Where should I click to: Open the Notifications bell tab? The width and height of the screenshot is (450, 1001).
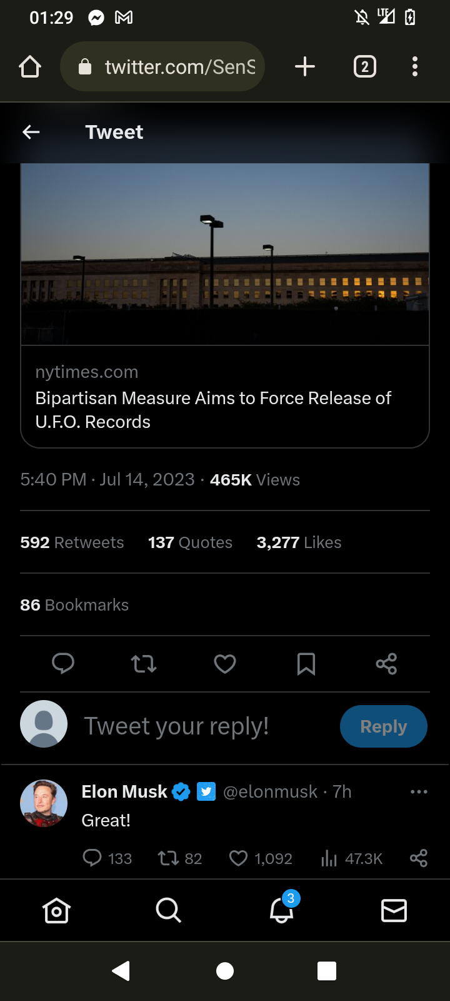click(281, 910)
